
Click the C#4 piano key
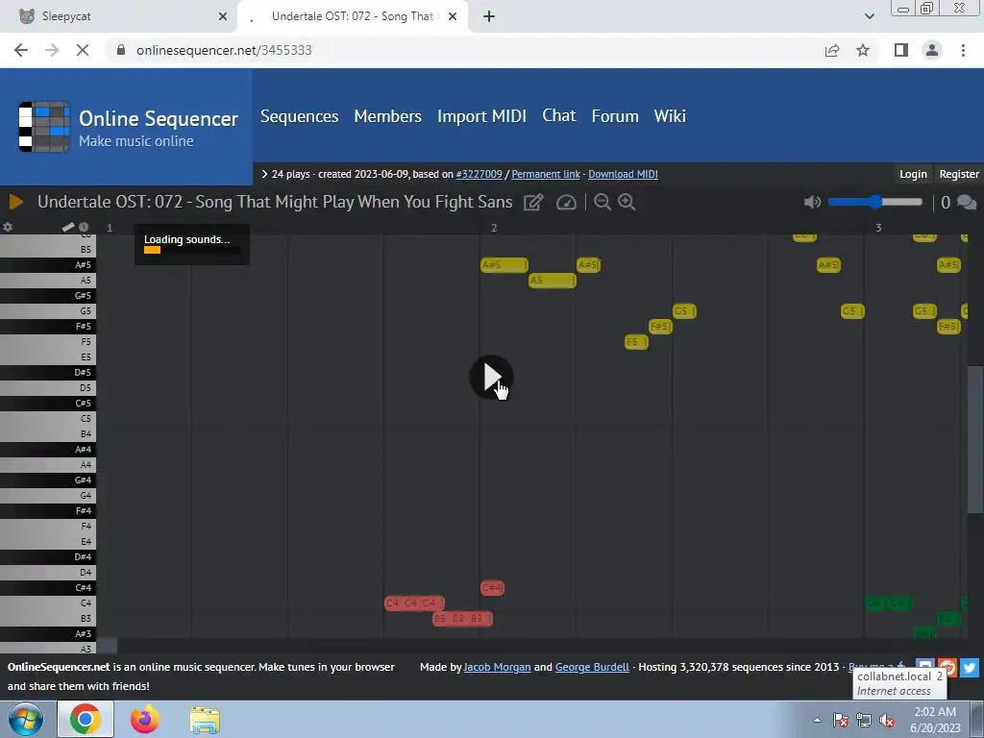48,587
